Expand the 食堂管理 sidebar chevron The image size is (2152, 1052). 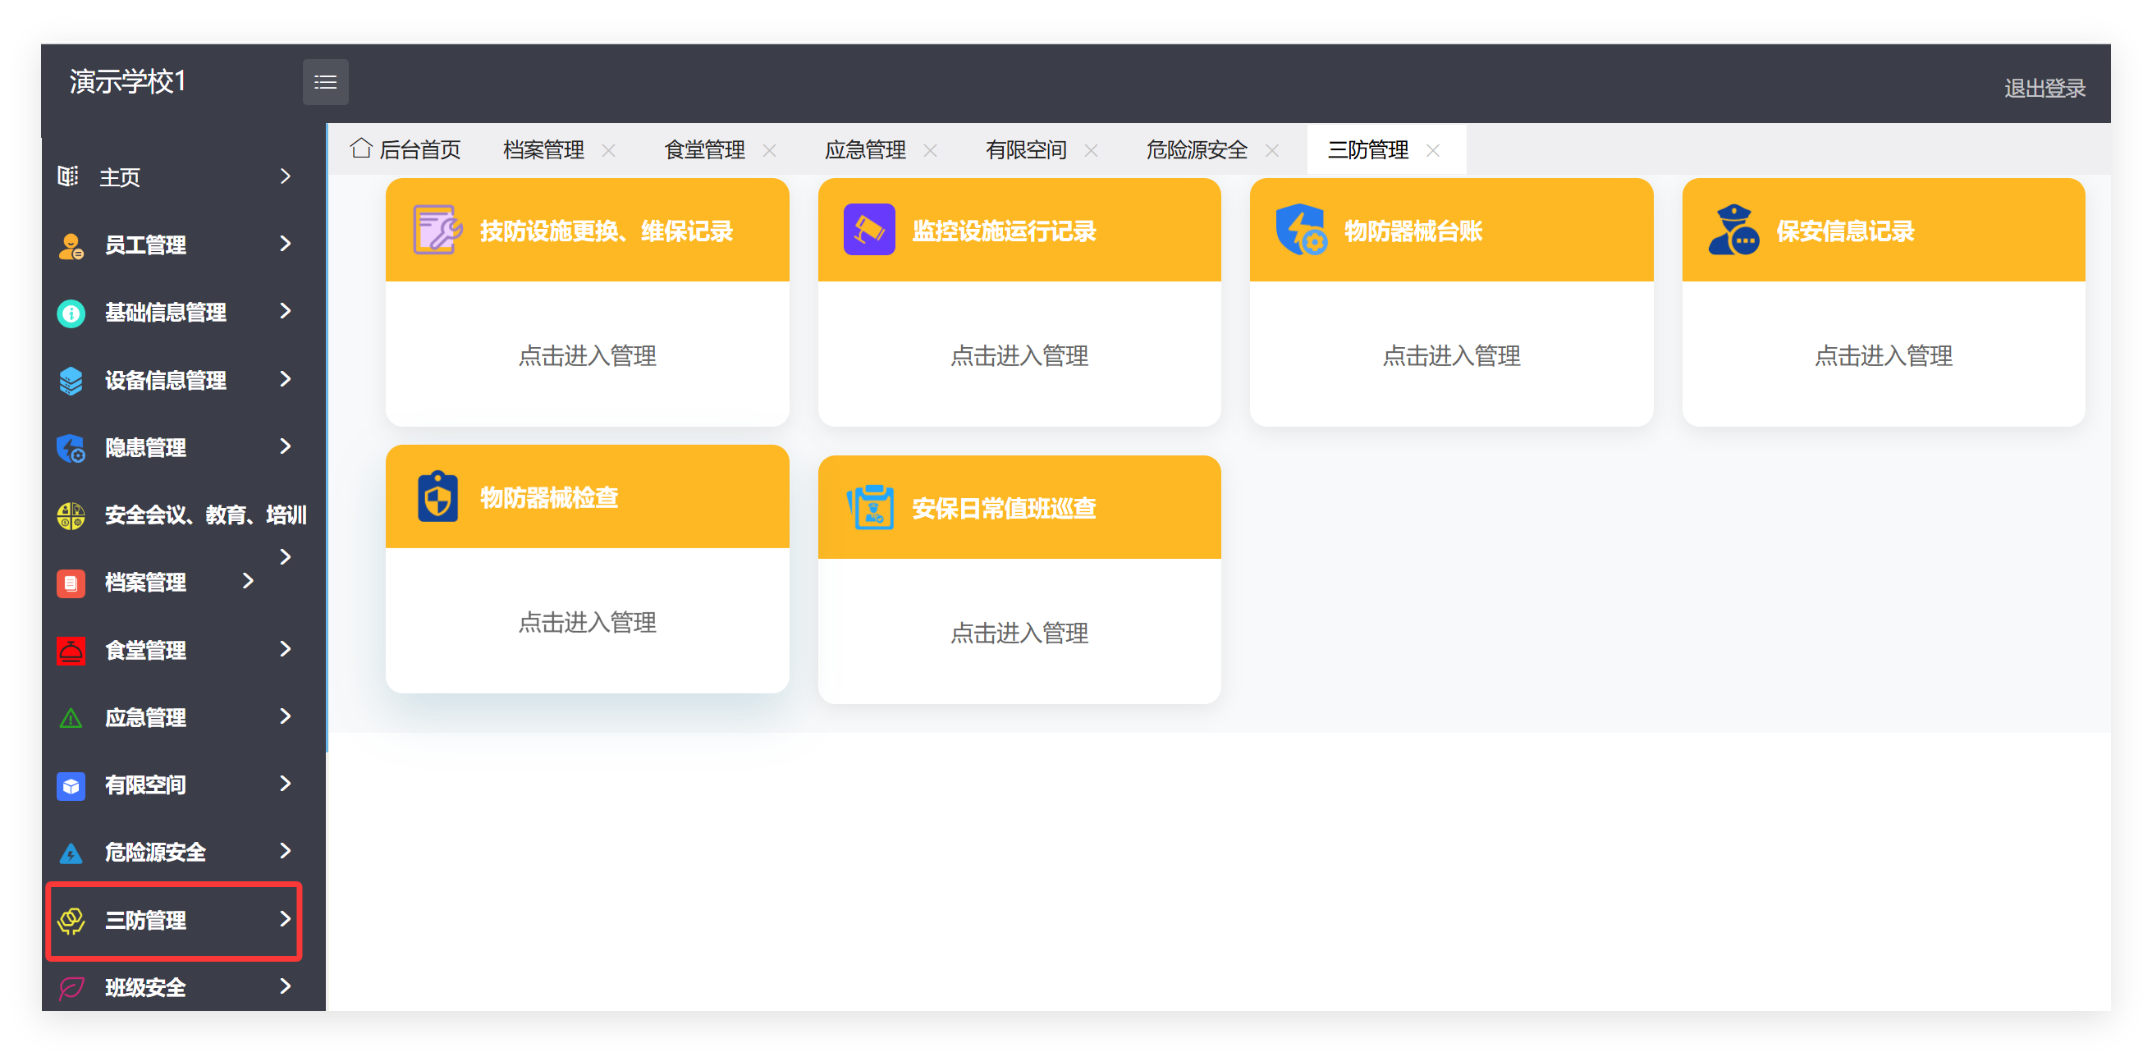click(x=286, y=649)
